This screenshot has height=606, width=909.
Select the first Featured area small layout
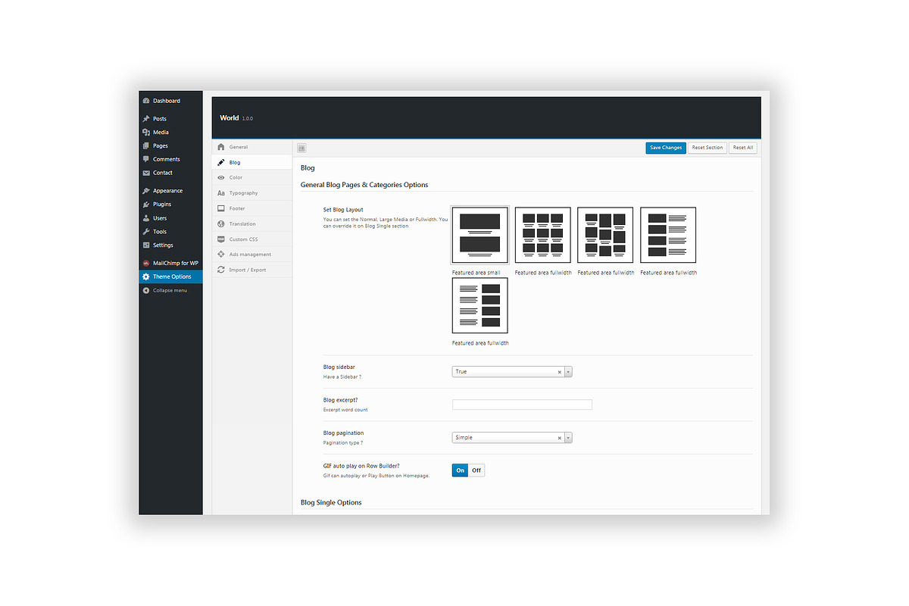click(x=480, y=235)
